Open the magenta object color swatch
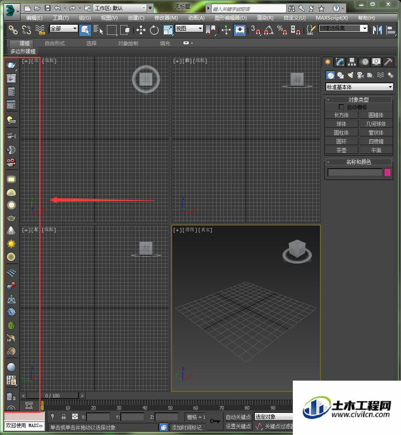The width and height of the screenshot is (401, 435). tap(387, 172)
